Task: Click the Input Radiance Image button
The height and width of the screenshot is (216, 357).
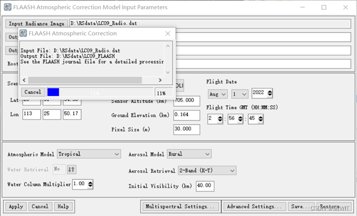Action: [x=36, y=24]
